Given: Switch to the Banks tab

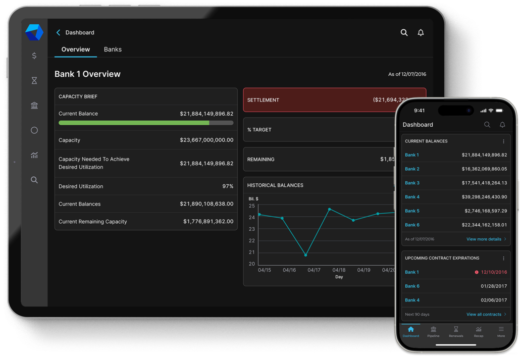Looking at the screenshot, I should tap(113, 49).
